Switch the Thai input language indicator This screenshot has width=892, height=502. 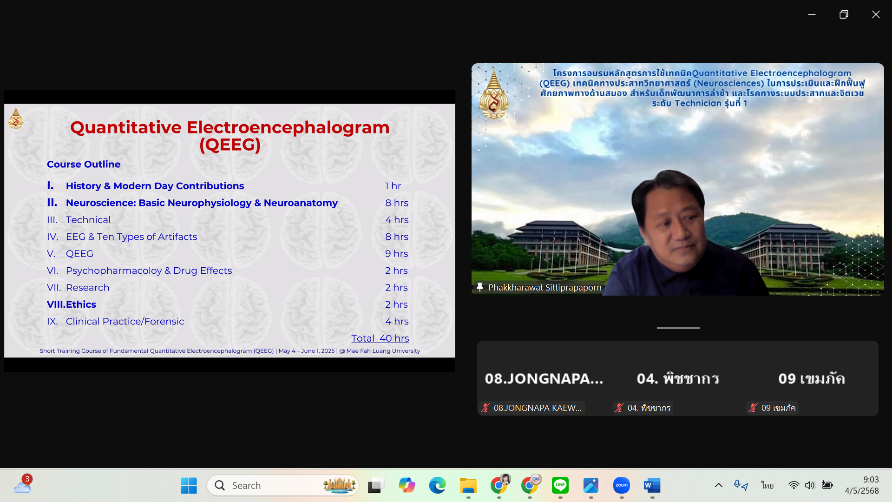[767, 486]
